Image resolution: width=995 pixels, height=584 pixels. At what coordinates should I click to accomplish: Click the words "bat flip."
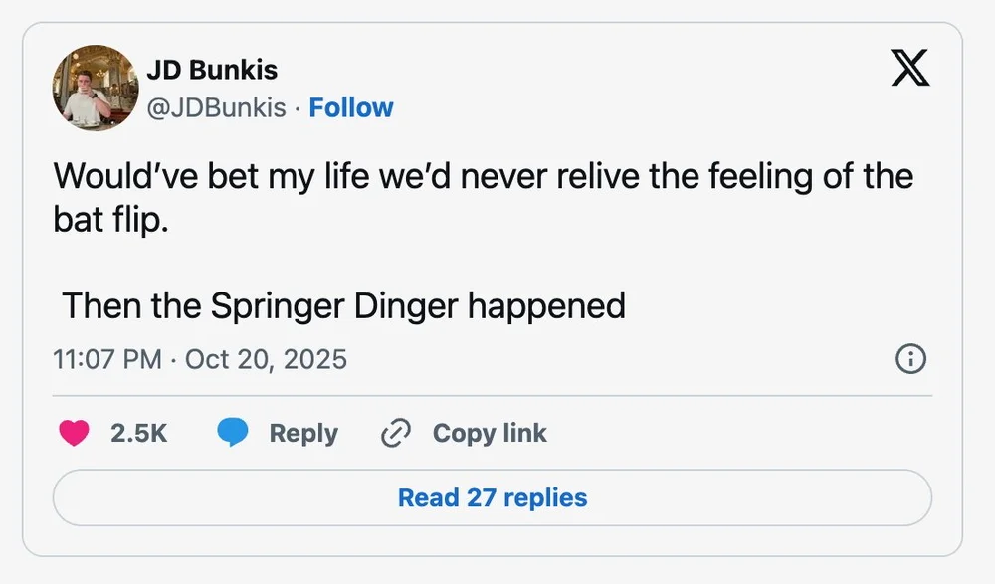point(111,220)
